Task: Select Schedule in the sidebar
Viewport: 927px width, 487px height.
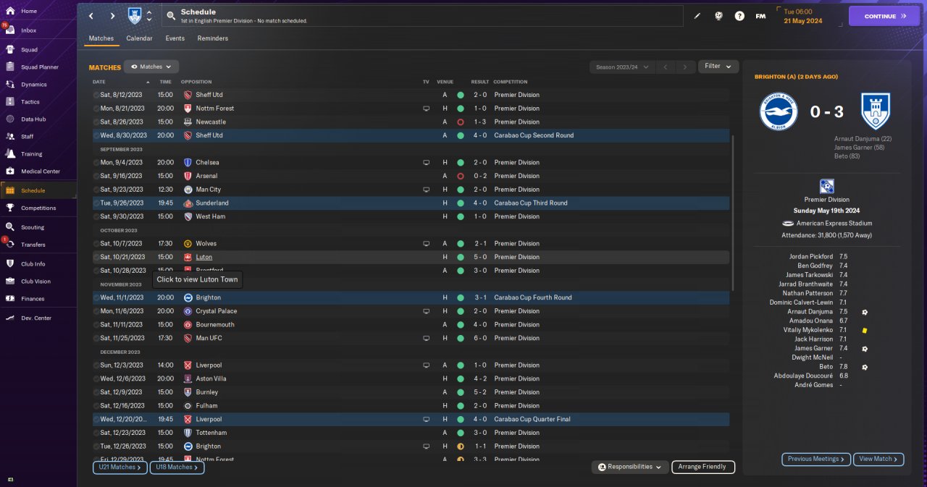Action: coord(39,190)
